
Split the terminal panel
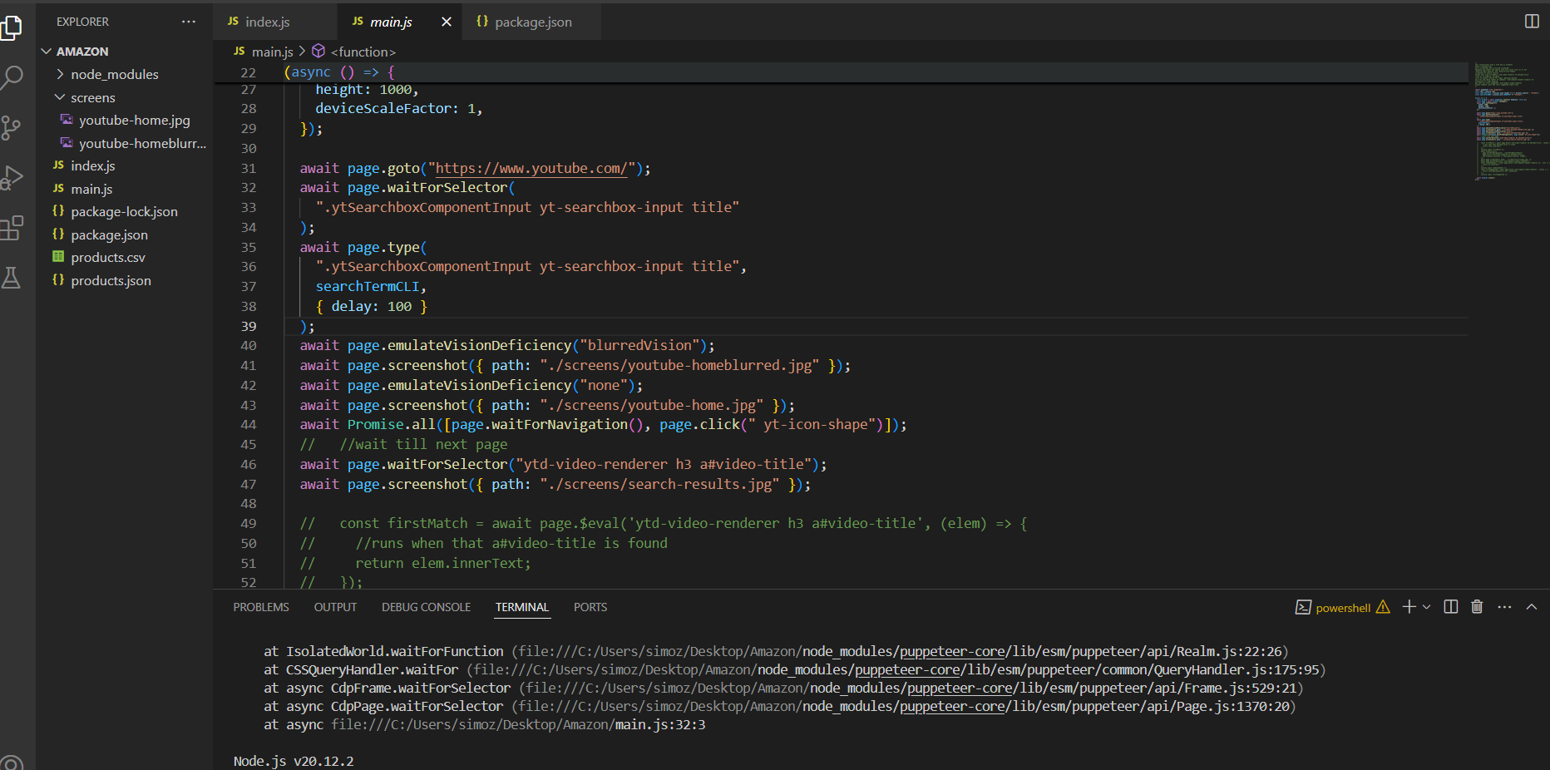[1451, 607]
